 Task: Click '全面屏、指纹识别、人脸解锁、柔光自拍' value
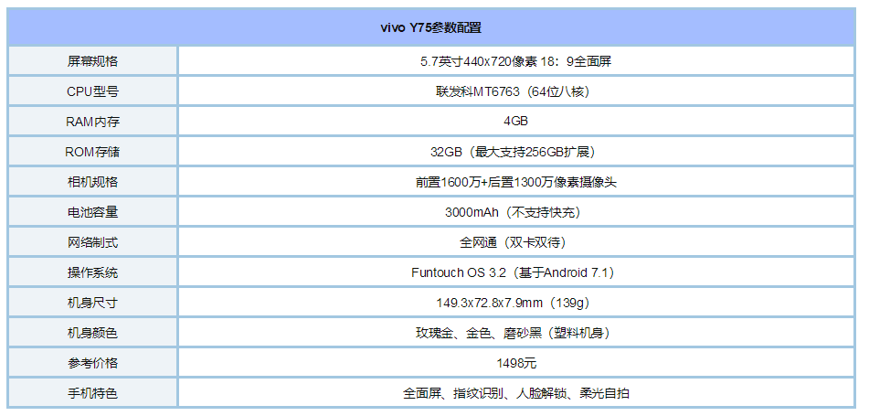(516, 393)
